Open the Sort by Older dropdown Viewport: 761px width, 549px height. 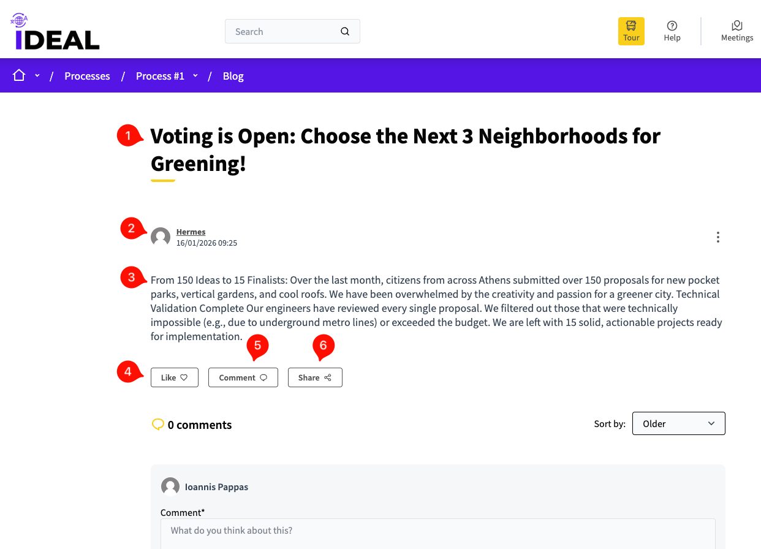tap(678, 423)
